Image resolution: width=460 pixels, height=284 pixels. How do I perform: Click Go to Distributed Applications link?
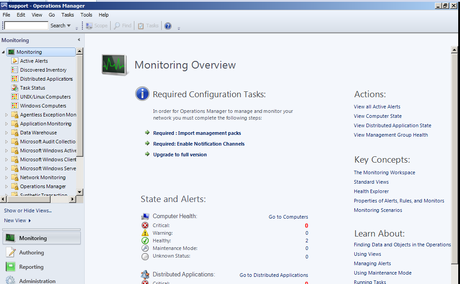[274, 275]
